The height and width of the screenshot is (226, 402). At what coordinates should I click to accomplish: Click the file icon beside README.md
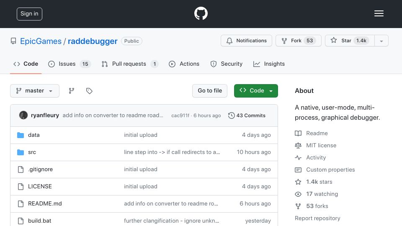point(21,204)
